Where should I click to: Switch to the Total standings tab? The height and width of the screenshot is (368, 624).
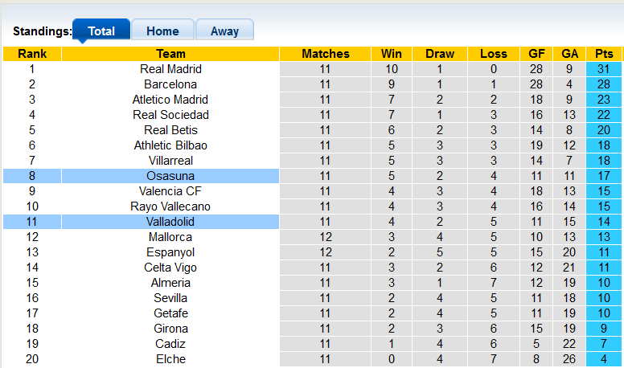(101, 31)
